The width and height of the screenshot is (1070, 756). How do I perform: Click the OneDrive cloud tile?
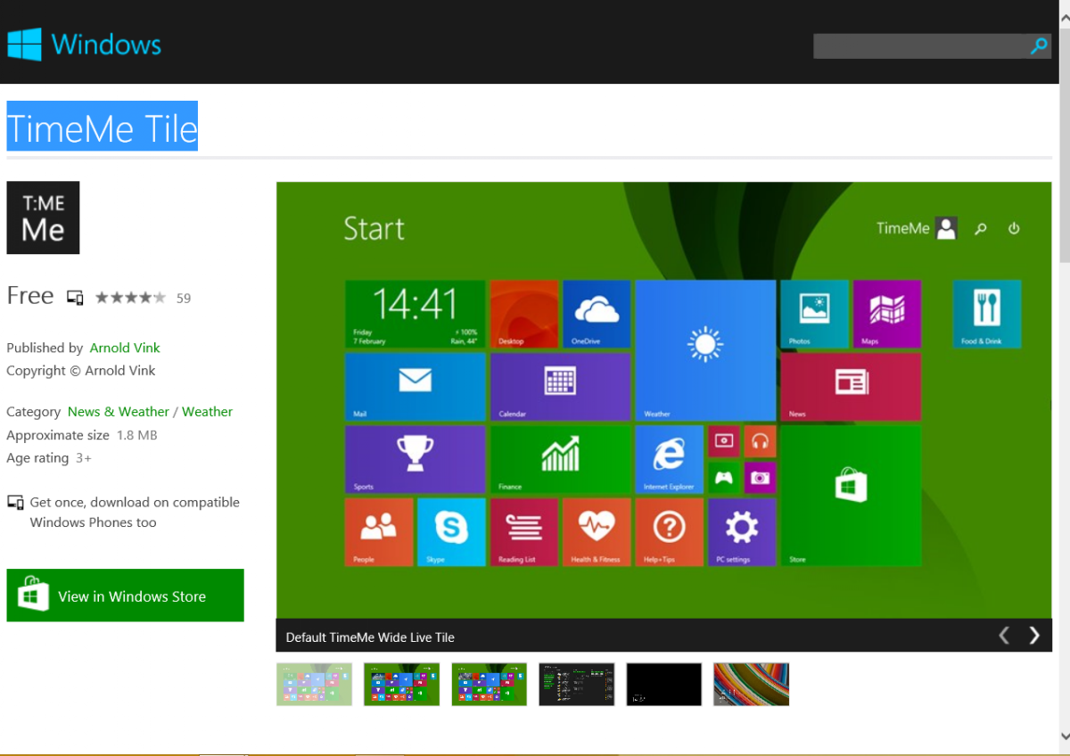coord(597,314)
